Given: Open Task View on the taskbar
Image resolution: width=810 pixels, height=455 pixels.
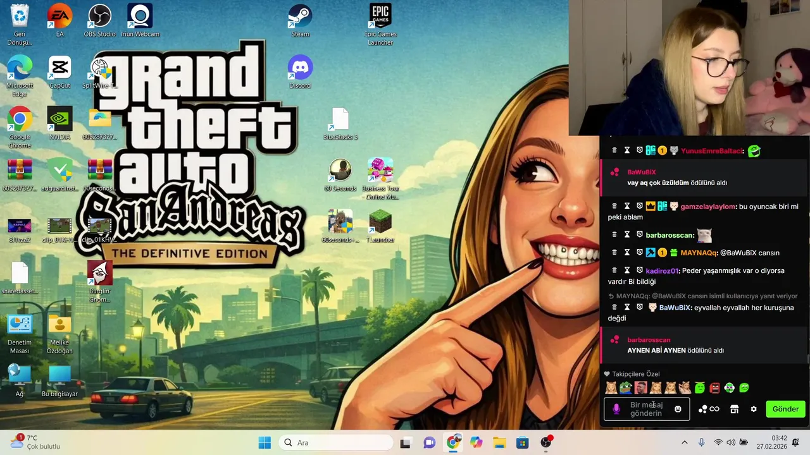Looking at the screenshot, I should [405, 443].
